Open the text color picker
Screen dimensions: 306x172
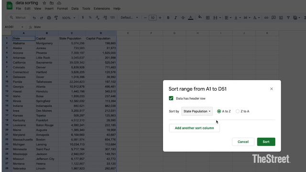point(190,18)
